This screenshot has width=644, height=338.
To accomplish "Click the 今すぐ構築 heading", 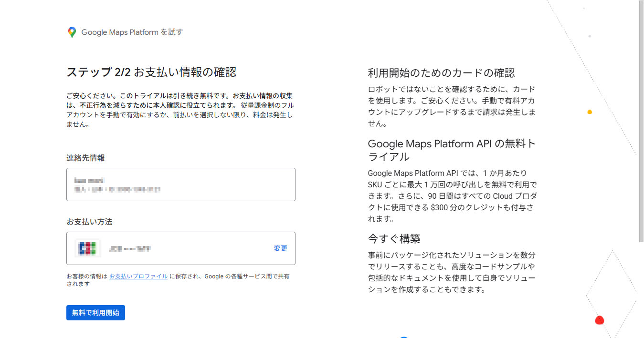I will pos(394,238).
